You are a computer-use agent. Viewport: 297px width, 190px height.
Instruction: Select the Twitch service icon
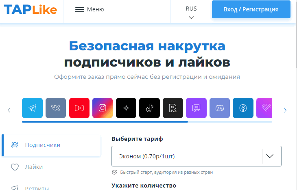pos(196,108)
